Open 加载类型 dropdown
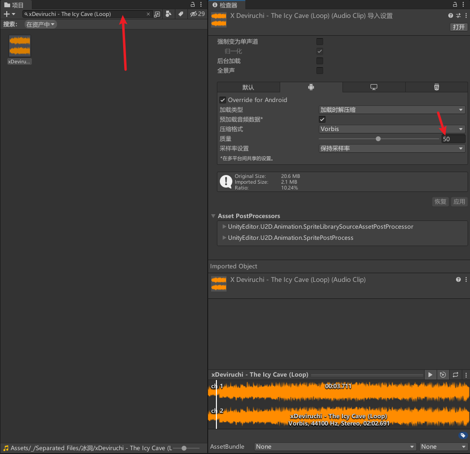This screenshot has width=470, height=454. [x=392, y=110]
